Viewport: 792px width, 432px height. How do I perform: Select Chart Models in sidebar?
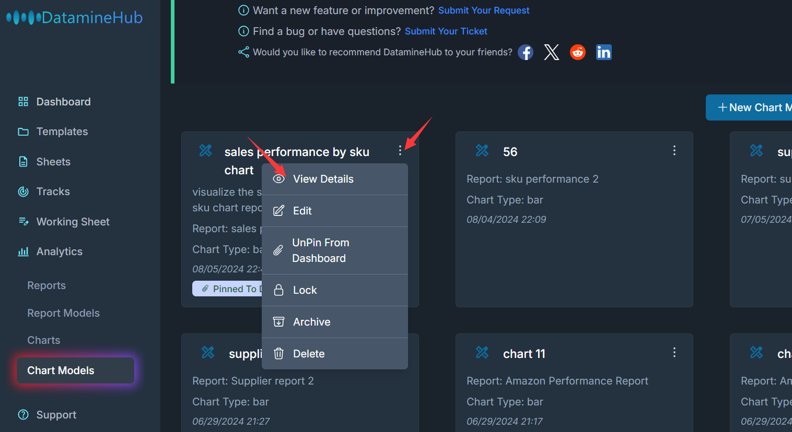point(75,370)
